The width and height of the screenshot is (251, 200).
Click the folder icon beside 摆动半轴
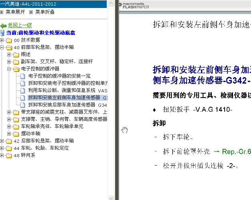coord(16,134)
